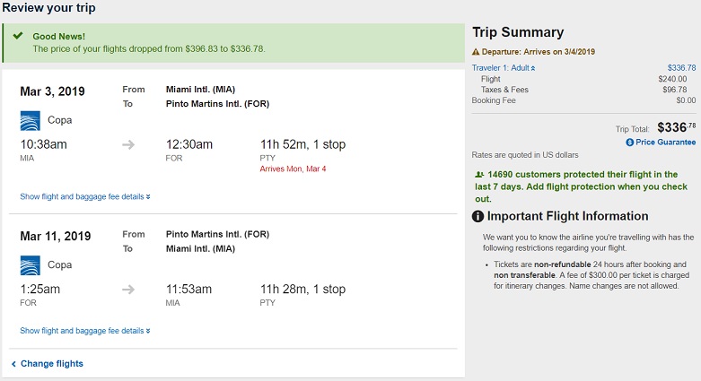Expand flight and baggage details for Mar 11

coord(84,331)
